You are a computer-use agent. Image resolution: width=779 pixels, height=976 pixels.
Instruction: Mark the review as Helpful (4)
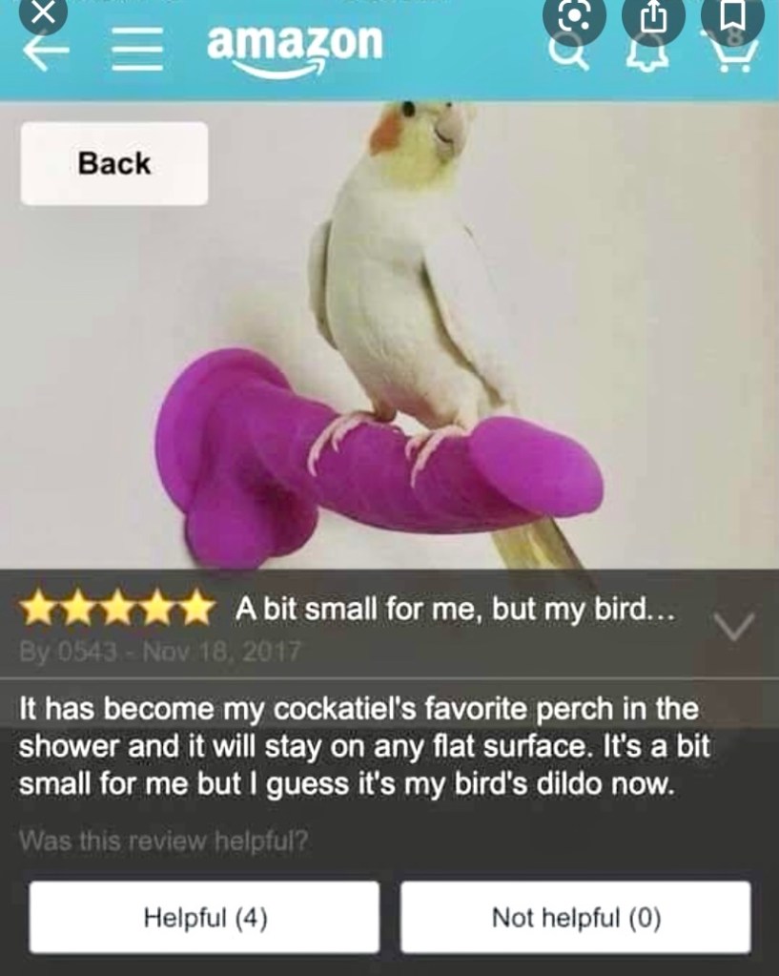pos(205,917)
